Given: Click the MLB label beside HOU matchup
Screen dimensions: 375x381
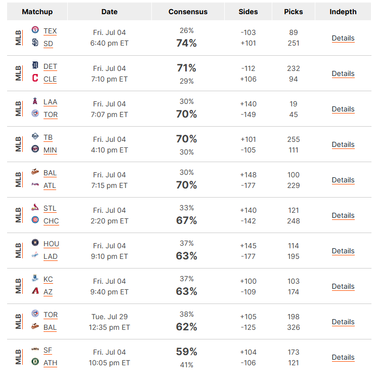Looking at the screenshot, I should (18, 250).
